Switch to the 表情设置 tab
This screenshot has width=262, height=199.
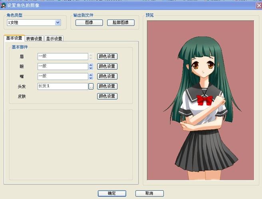(x=34, y=39)
